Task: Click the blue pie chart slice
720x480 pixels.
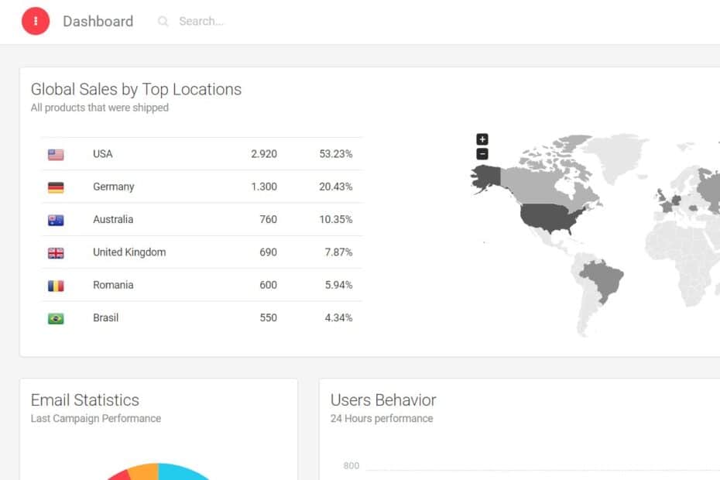Action: pos(179,472)
